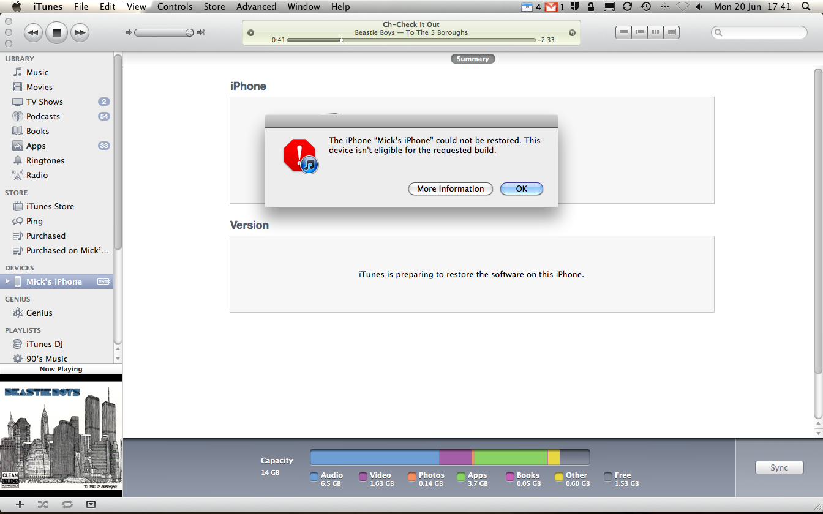
Task: Click the Audio 6.5 GB legend
Action: (326, 479)
